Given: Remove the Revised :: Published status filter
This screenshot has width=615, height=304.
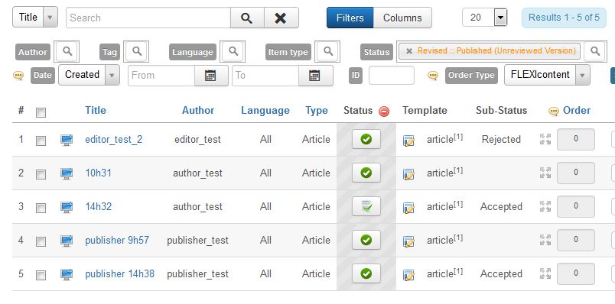Looking at the screenshot, I should pos(408,51).
